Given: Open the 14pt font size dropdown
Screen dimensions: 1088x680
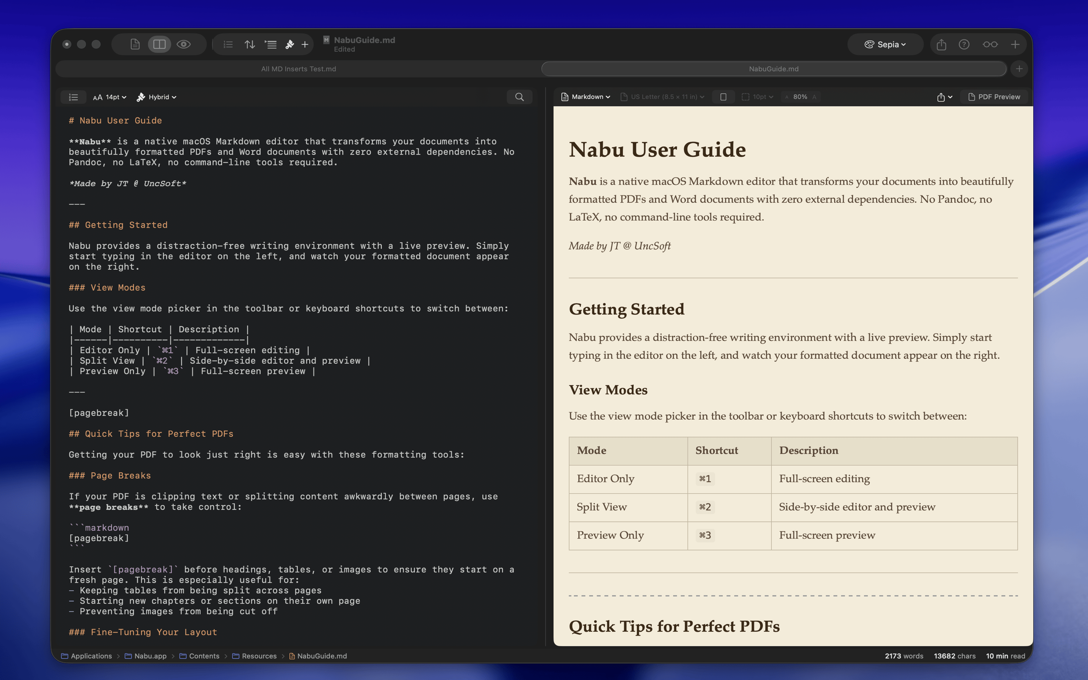Looking at the screenshot, I should click(110, 97).
